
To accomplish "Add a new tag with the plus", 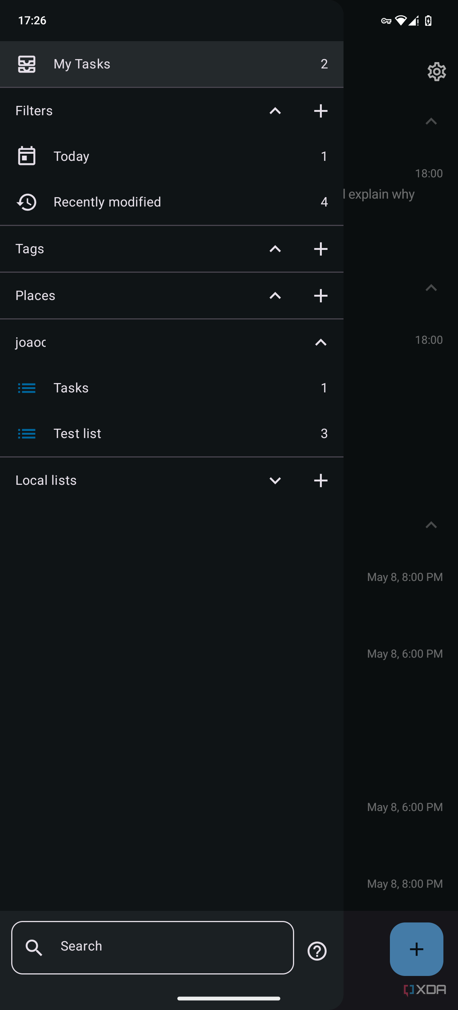I will (321, 249).
